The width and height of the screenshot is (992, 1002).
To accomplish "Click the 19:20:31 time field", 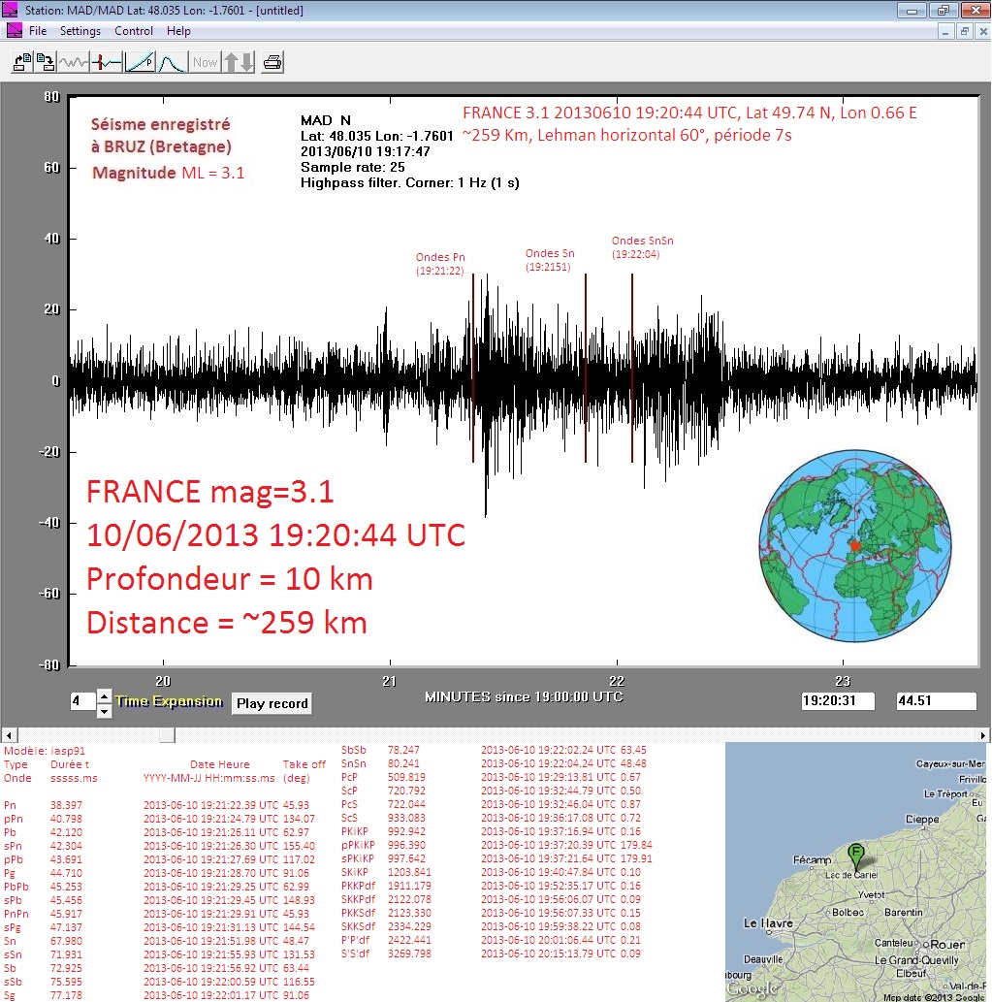I will tap(838, 700).
